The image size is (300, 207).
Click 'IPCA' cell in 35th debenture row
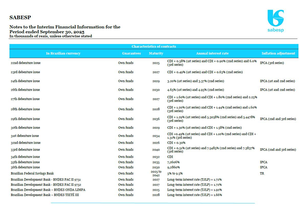pos(263,162)
